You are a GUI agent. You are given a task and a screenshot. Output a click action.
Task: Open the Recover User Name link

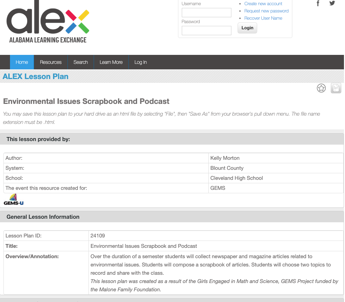263,18
